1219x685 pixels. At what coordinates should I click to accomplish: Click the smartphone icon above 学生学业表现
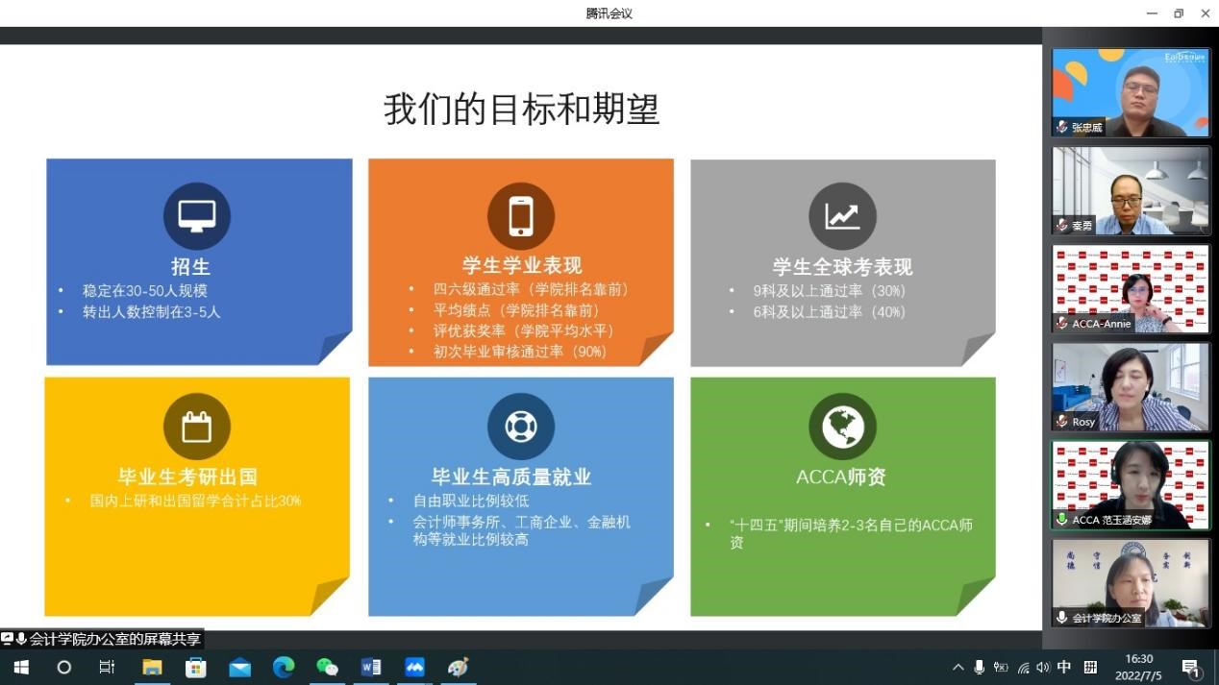pyautogui.click(x=520, y=216)
